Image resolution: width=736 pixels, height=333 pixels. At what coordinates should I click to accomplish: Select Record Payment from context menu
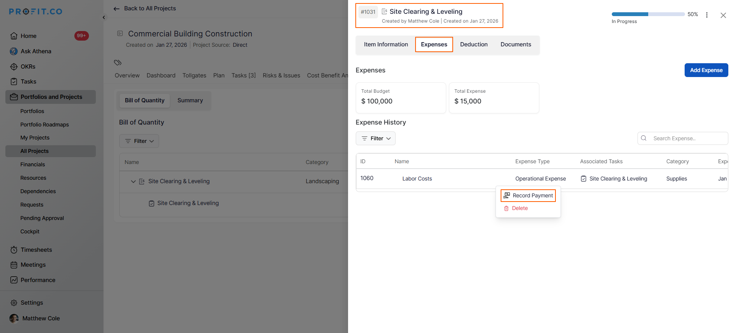528,195
